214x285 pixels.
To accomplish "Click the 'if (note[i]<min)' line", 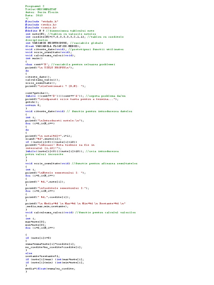I will [x=55, y=263].
